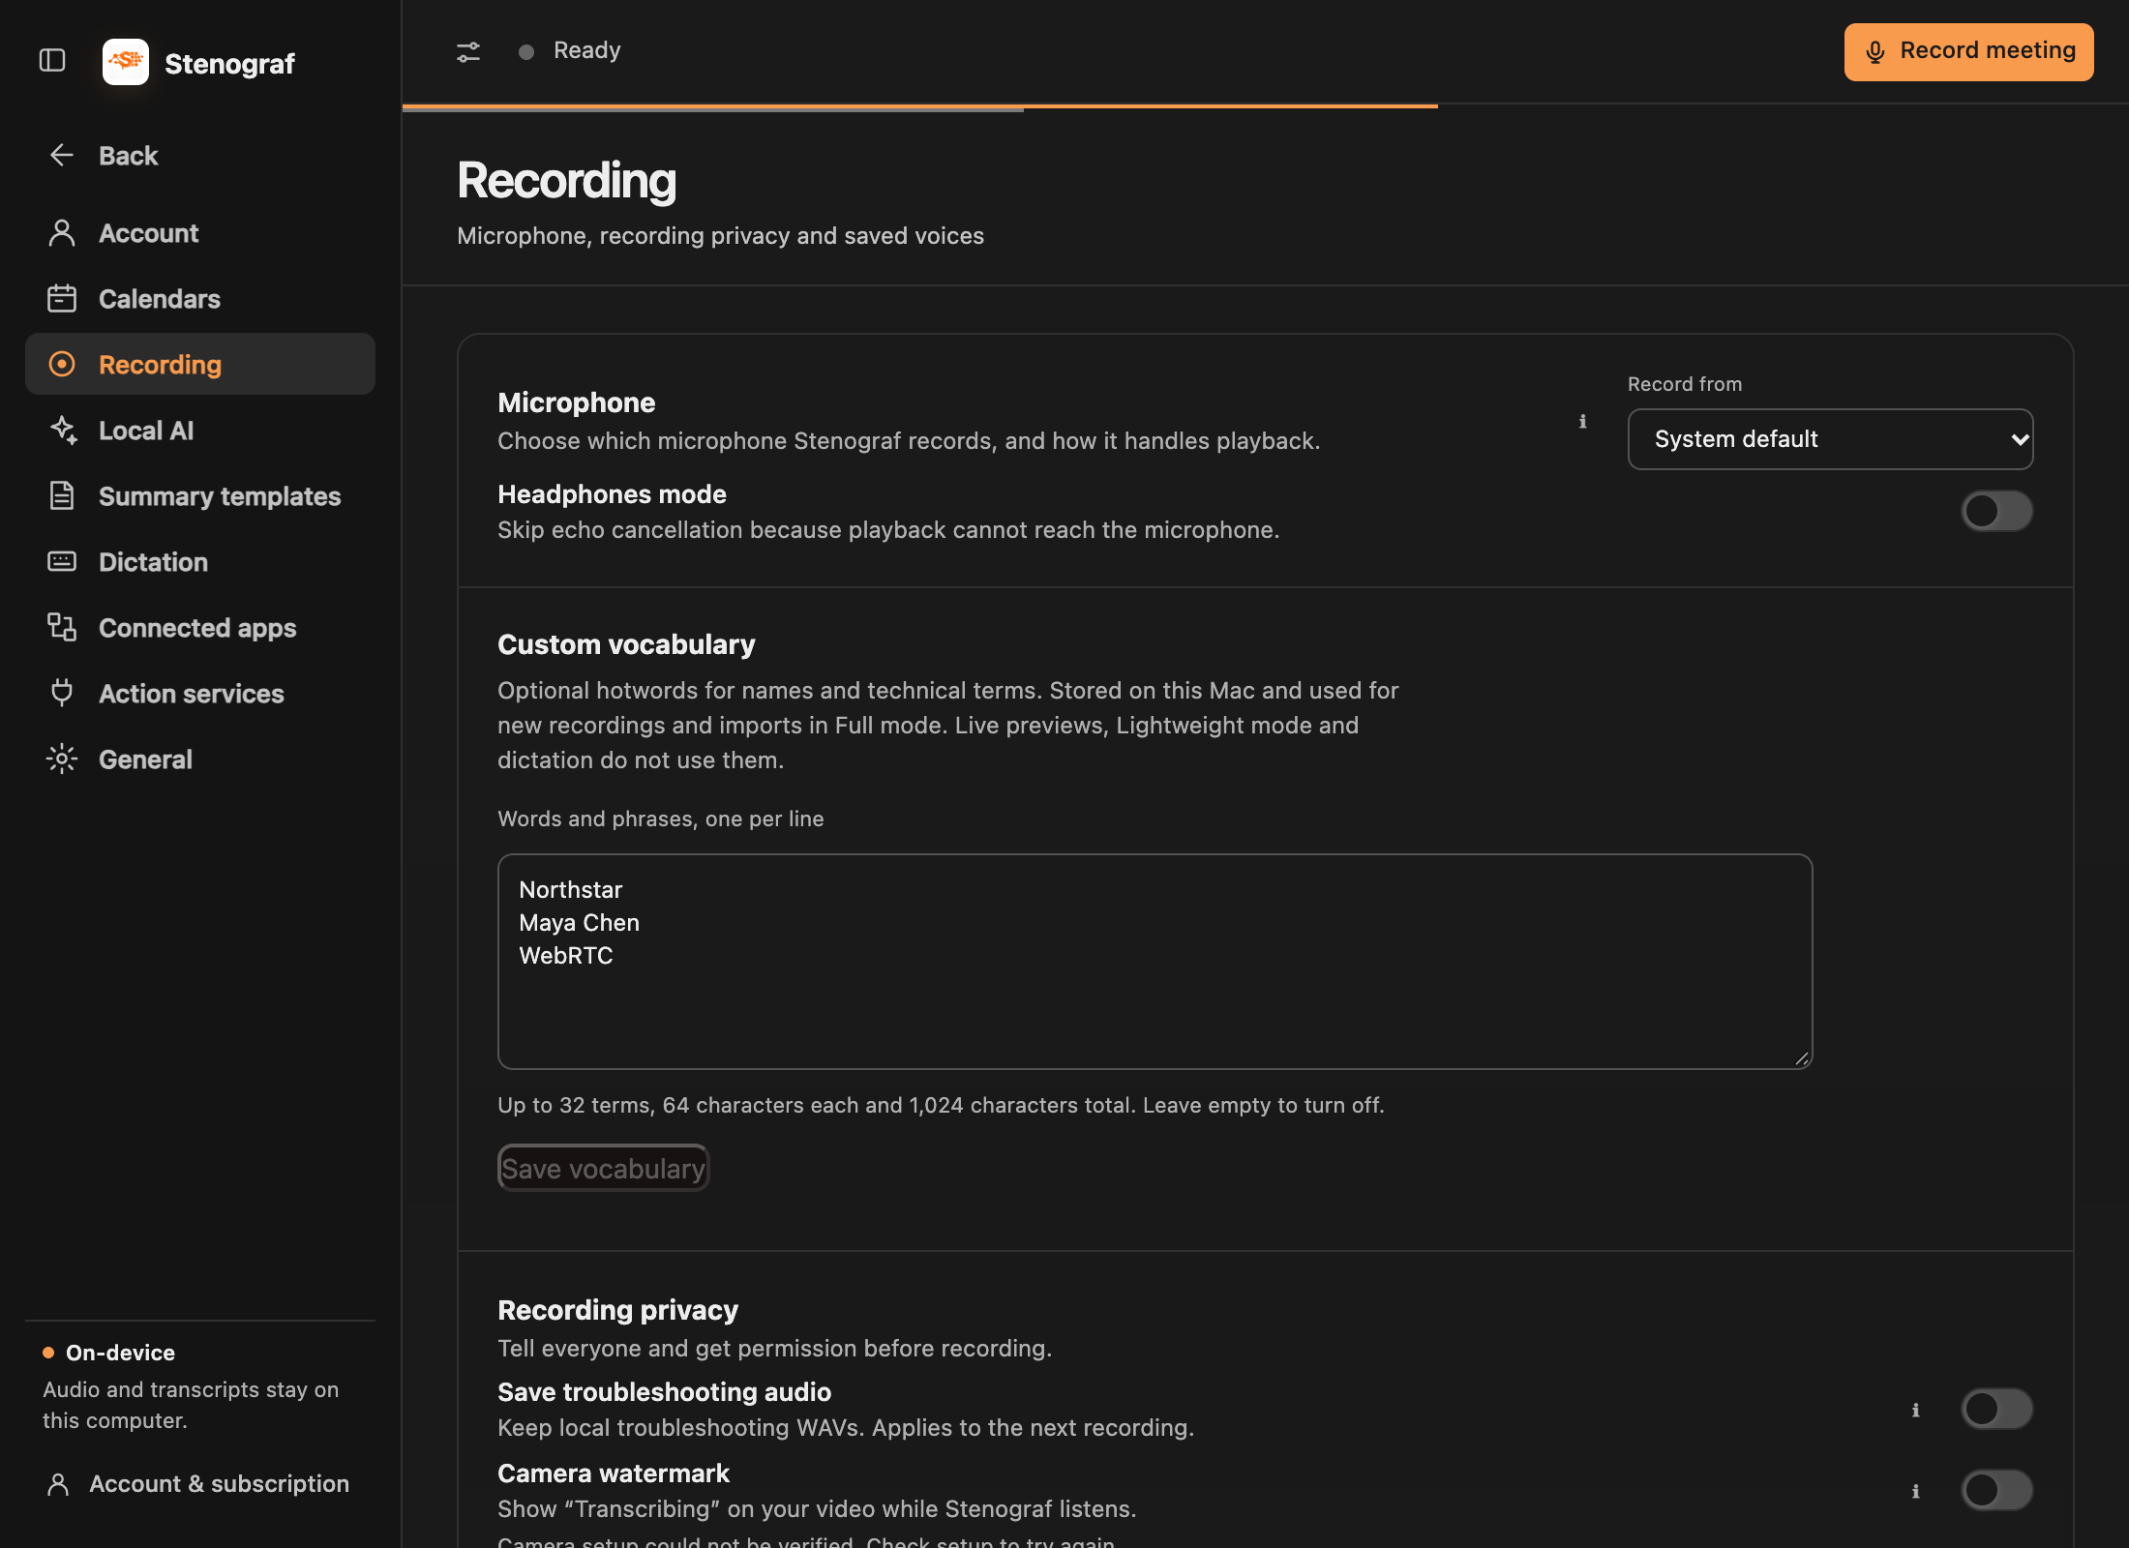The image size is (2129, 1548).
Task: Open the Dictation settings page
Action: [x=200, y=561]
